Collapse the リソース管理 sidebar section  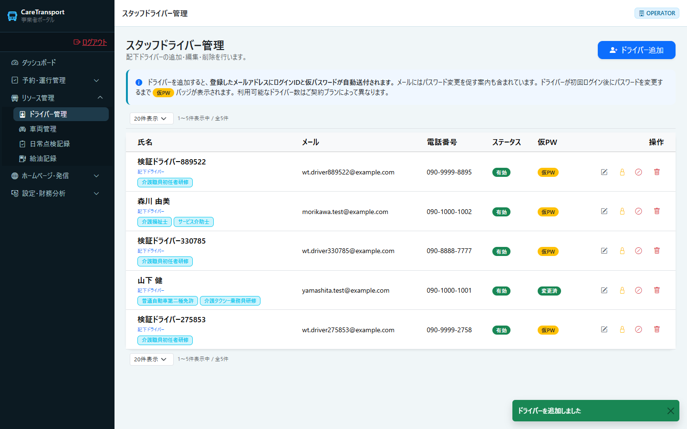pyautogui.click(x=57, y=98)
